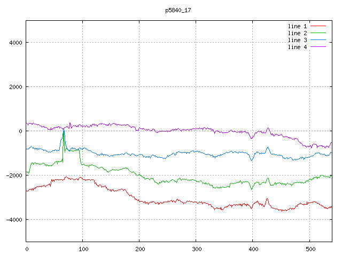Select the "line 4" legend label
The height and width of the screenshot is (256, 342).
(297, 47)
